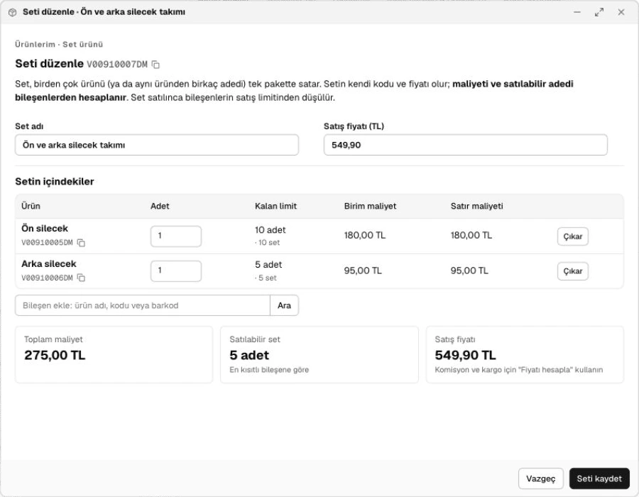Copy Arka silecek code V00910006DM
The image size is (639, 497).
(81, 278)
